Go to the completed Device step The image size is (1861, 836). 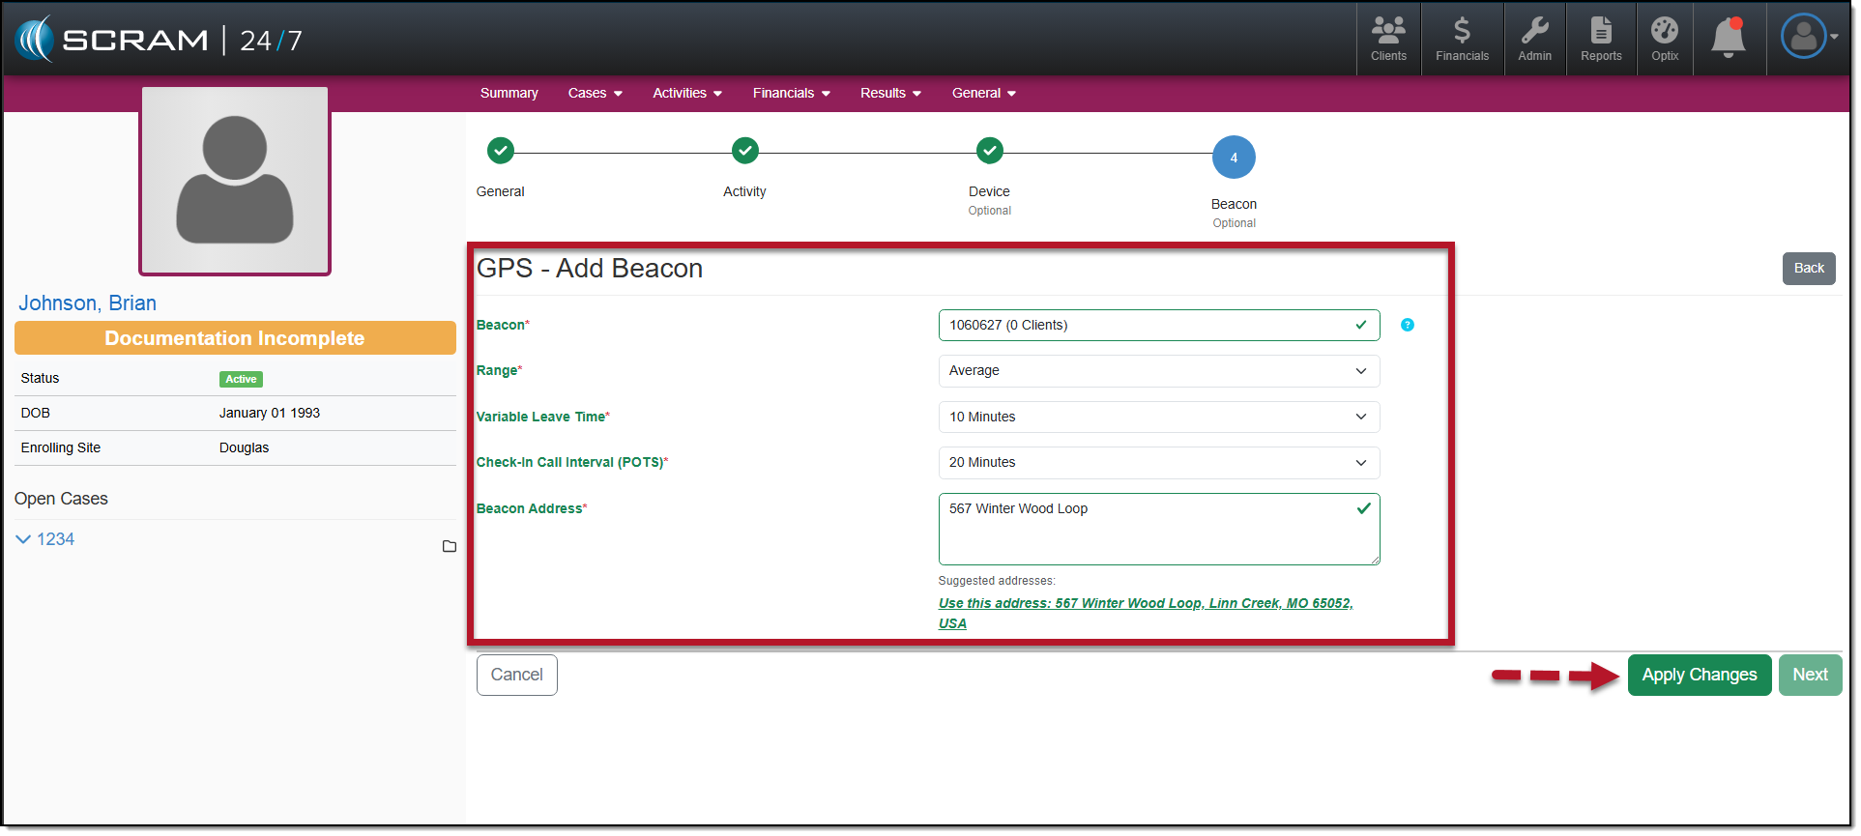[991, 152]
